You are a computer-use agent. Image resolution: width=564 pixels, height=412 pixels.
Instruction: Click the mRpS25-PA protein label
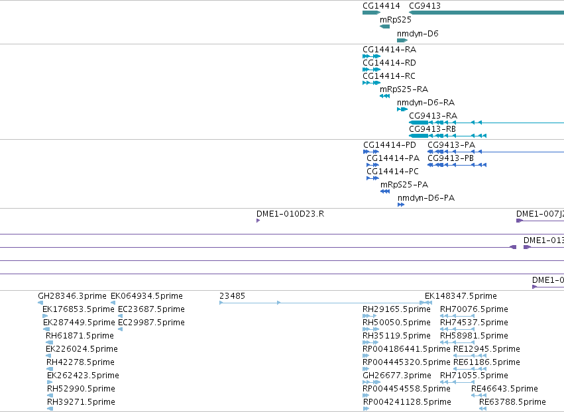point(404,185)
